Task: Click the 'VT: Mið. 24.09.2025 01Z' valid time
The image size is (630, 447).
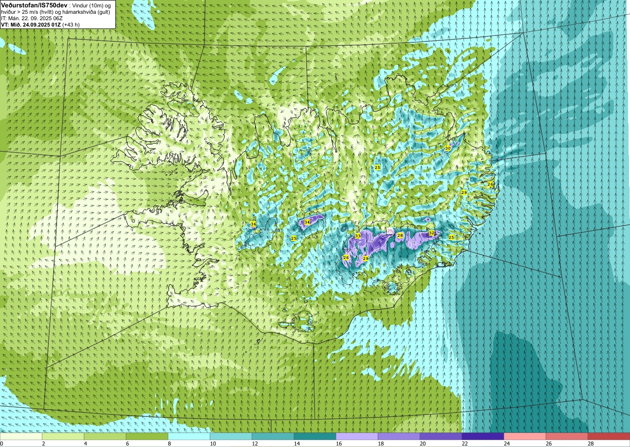Action: click(x=31, y=25)
